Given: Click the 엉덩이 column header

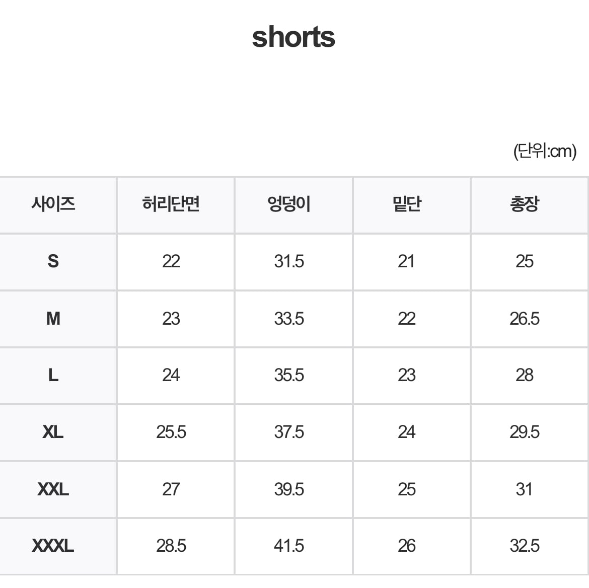Looking at the screenshot, I should [289, 204].
